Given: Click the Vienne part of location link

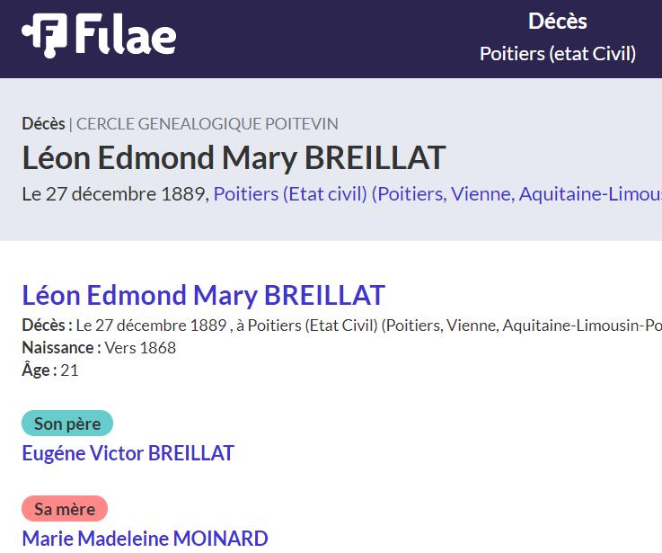Looking at the screenshot, I should (482, 194).
